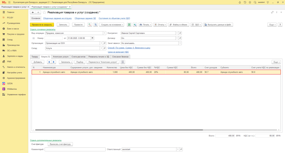Expand Зачет аванса dropdown arrow
This screenshot has width=285, height=153.
pos(180,43)
